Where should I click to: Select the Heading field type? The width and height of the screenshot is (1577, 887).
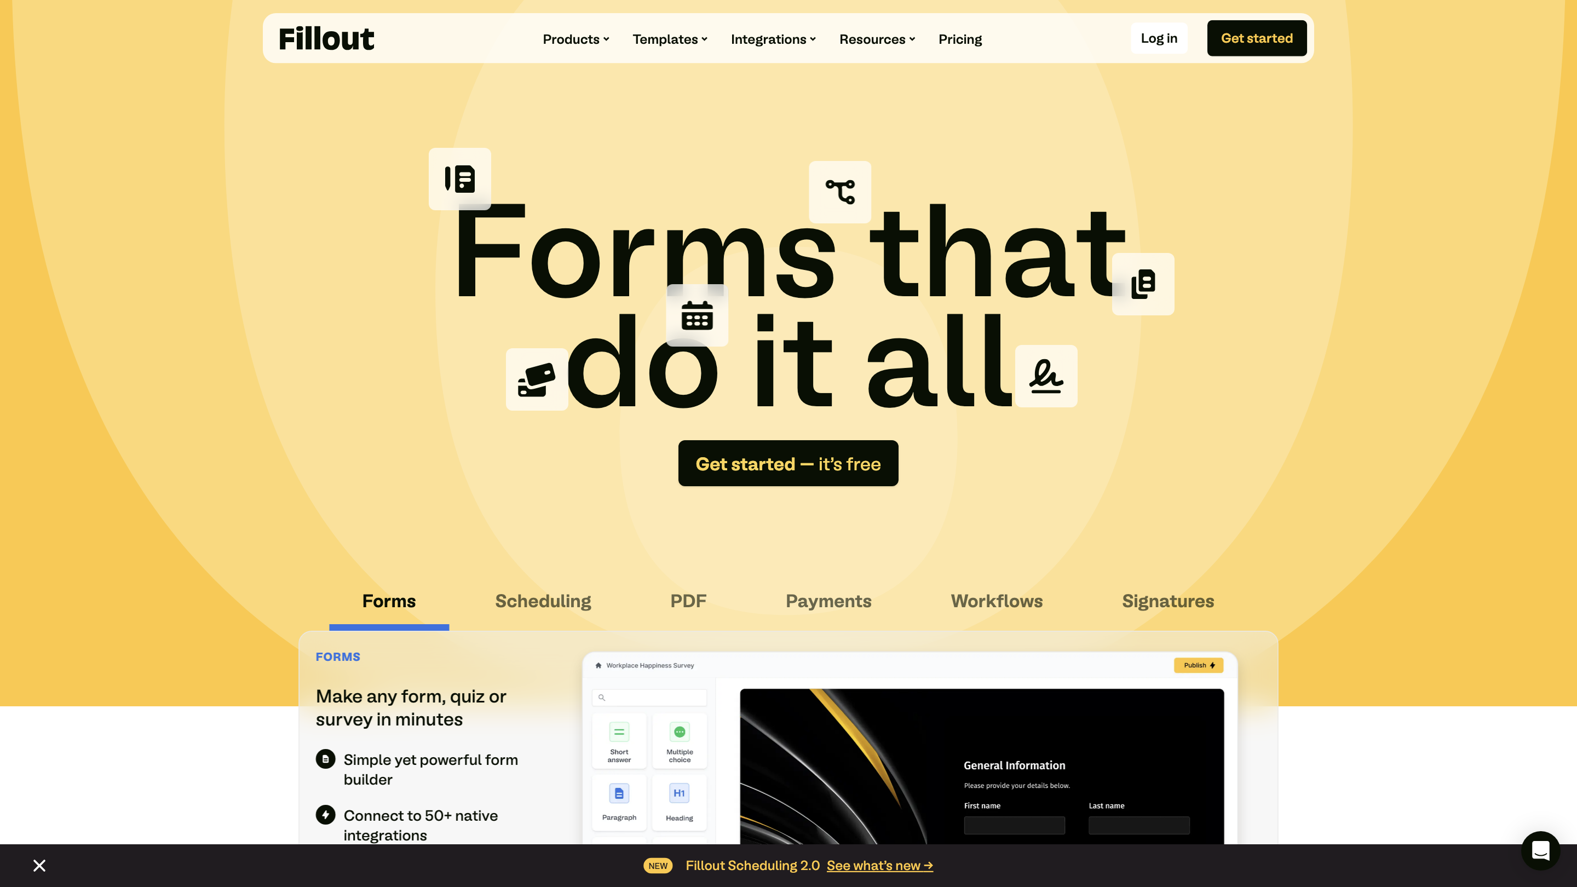coord(679,803)
